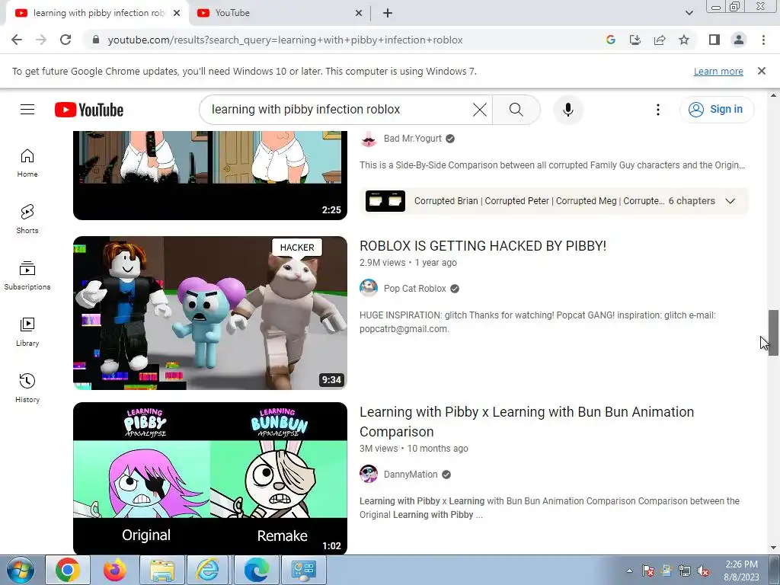Go back with the browser back arrow
This screenshot has height=585, width=780.
coord(17,40)
